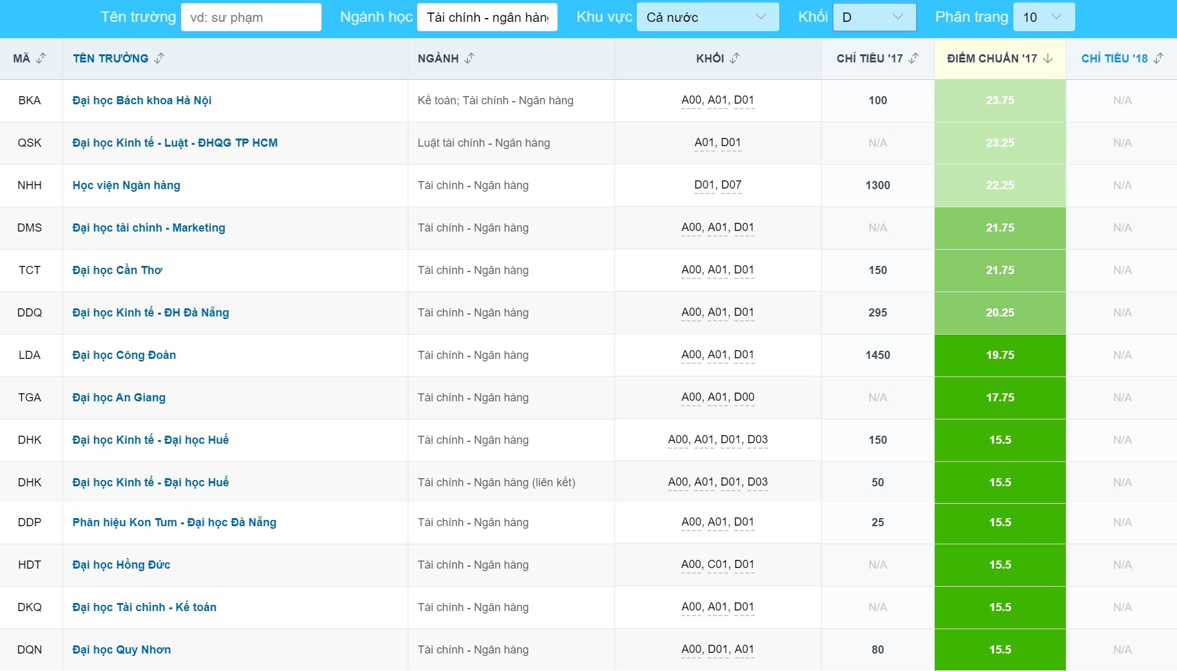
Task: Click Phân hiệu Kon Tum school link
Action: pyautogui.click(x=174, y=522)
